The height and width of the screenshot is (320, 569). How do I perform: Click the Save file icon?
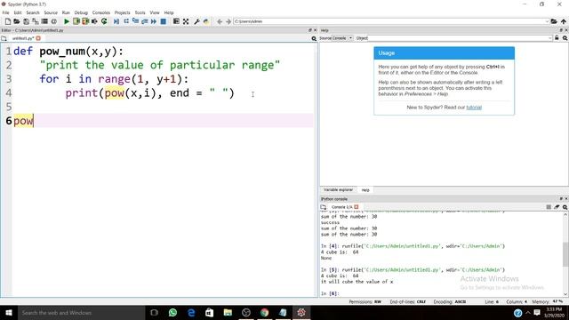pos(26,21)
